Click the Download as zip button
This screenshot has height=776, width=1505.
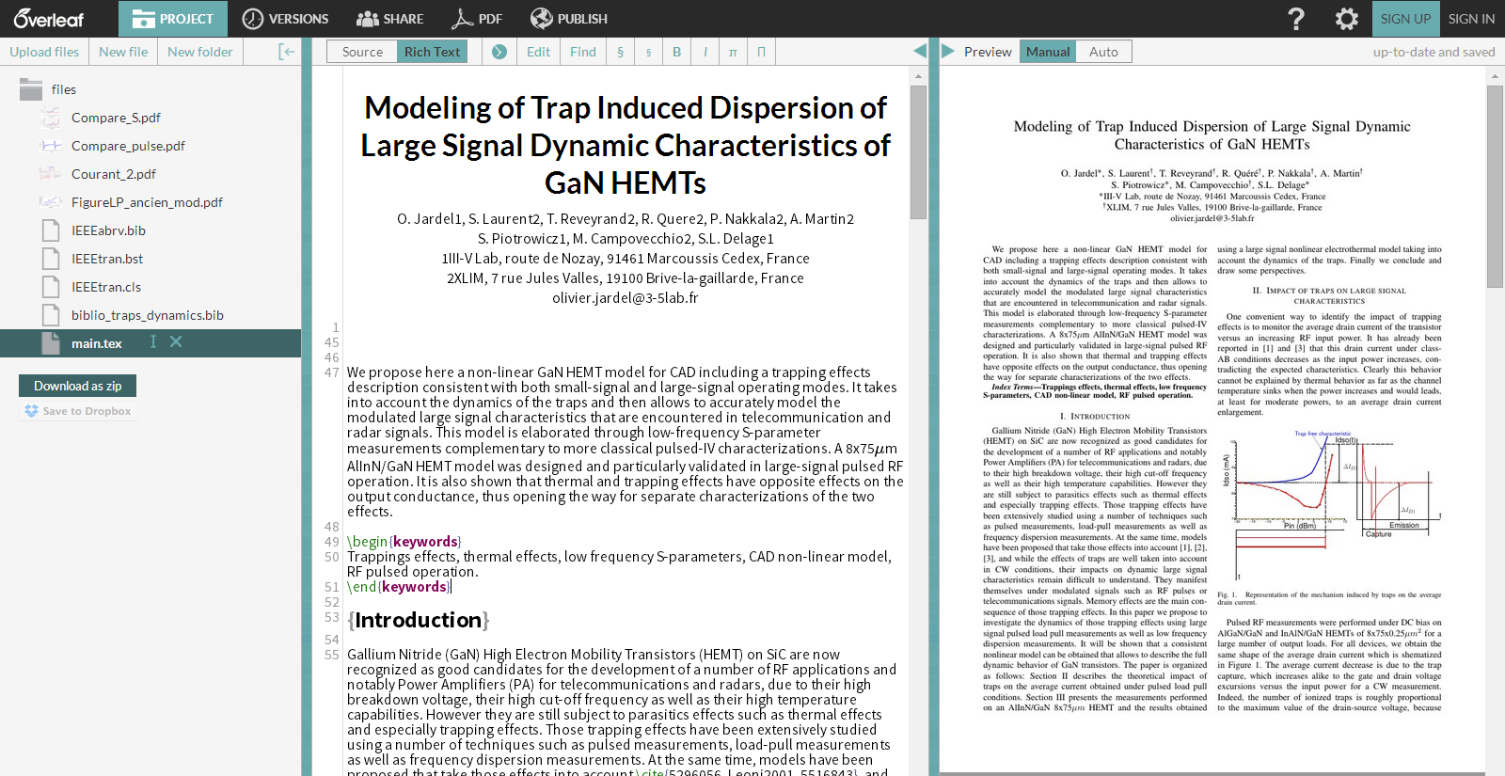point(77,386)
